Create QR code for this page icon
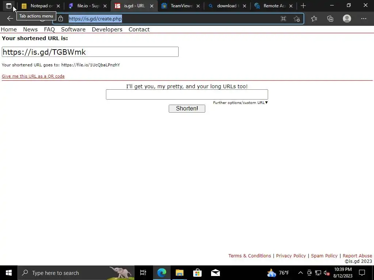This screenshot has height=280, width=374. coord(283,19)
